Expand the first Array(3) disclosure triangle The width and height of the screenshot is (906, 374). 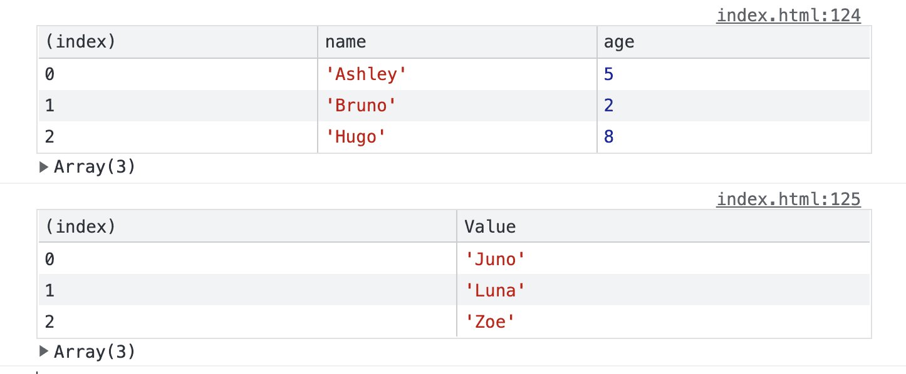pyautogui.click(x=44, y=167)
